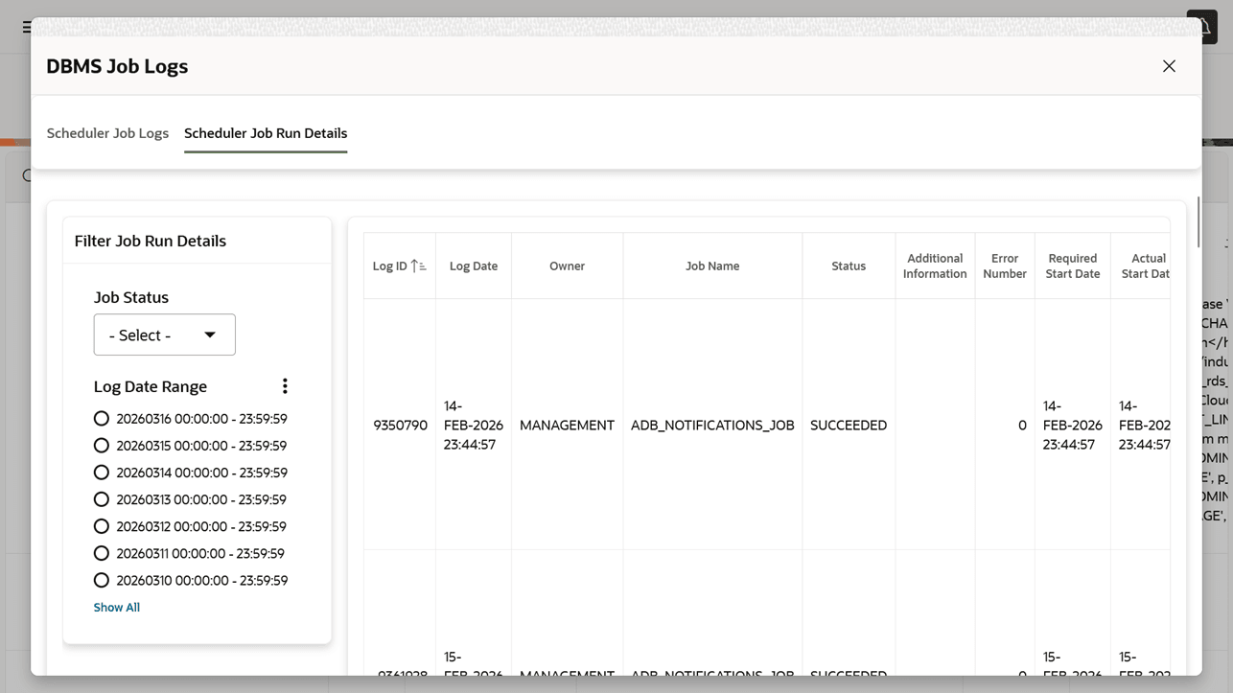This screenshot has width=1233, height=693.
Task: Close the DBMS Job Logs dialog
Action: [x=1169, y=66]
